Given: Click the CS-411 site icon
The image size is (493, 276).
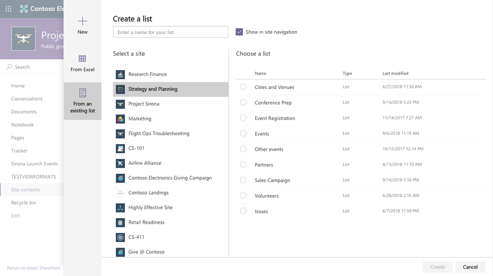Looking at the screenshot, I should (120, 237).
